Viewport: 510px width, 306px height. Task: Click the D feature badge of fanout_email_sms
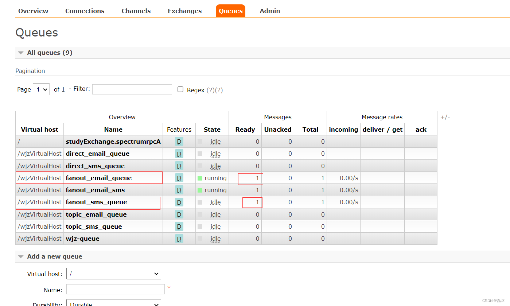[x=179, y=190]
